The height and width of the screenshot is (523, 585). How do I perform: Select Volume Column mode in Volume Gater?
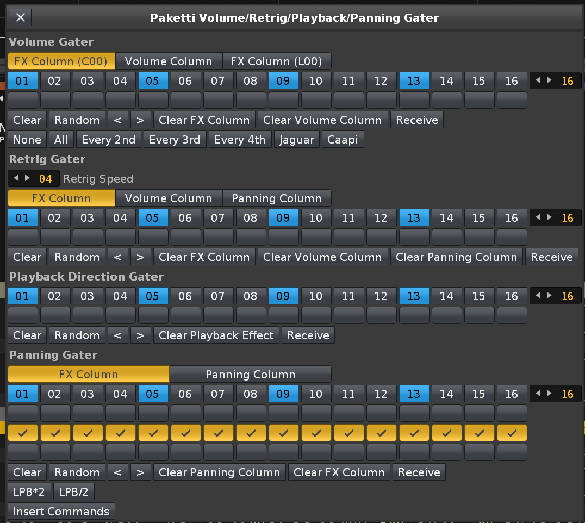169,61
